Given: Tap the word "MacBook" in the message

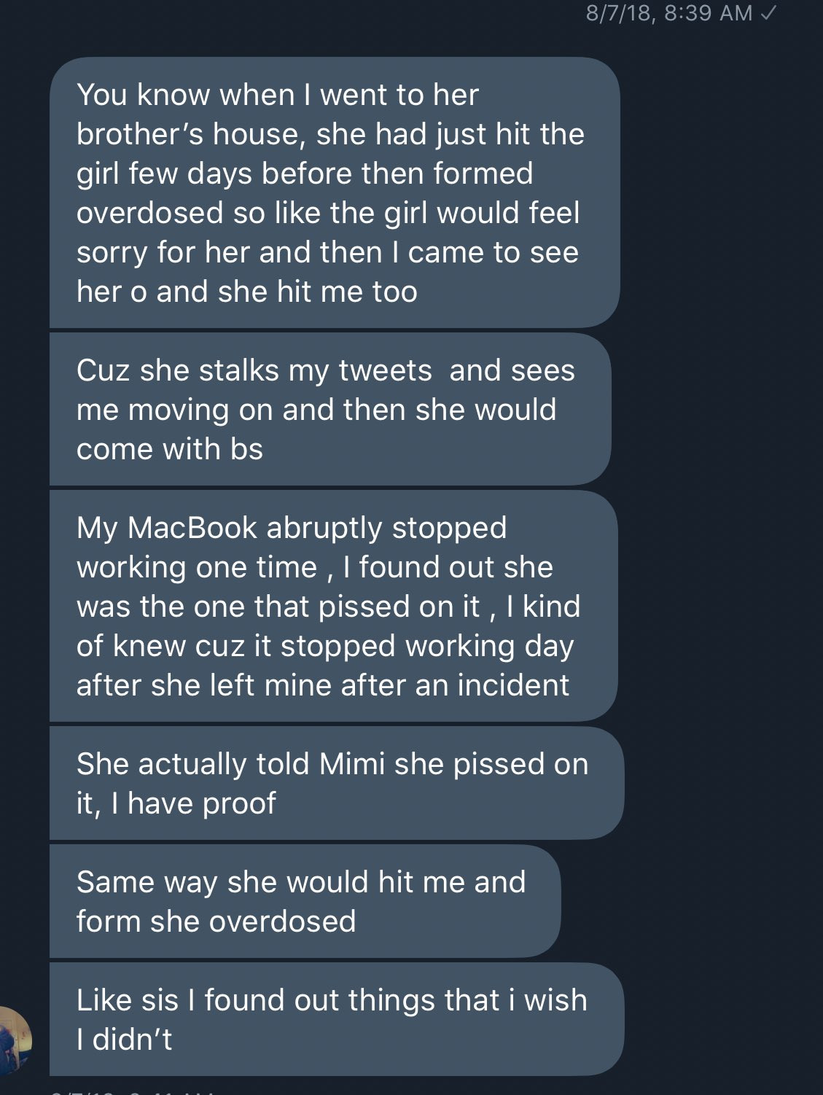Looking at the screenshot, I should coord(192,528).
